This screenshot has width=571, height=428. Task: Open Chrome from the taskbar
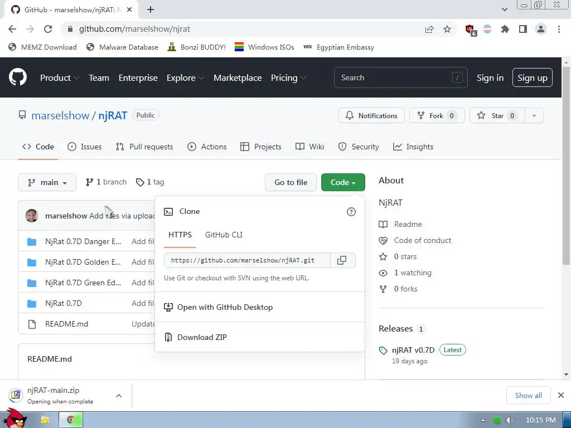[x=71, y=420]
